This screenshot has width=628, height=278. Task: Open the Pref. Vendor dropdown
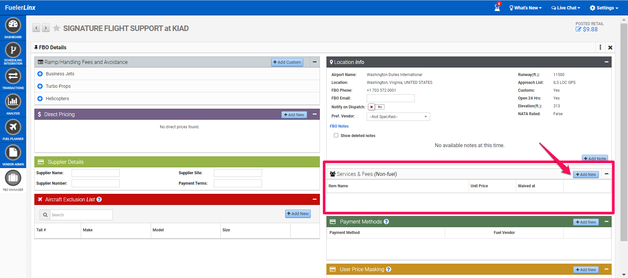pyautogui.click(x=398, y=116)
